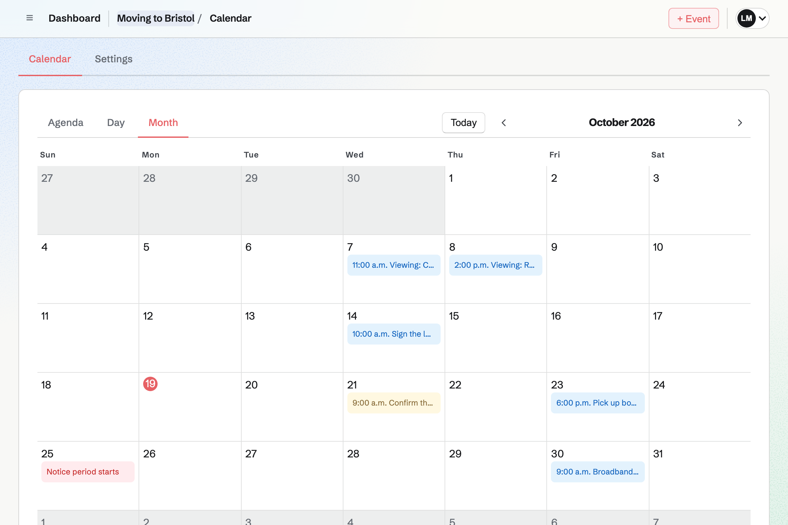Click the Sat column header
Viewport: 788px width, 525px height.
(658, 155)
